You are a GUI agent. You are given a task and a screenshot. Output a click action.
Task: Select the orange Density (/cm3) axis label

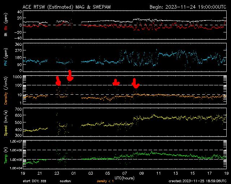(5, 90)
